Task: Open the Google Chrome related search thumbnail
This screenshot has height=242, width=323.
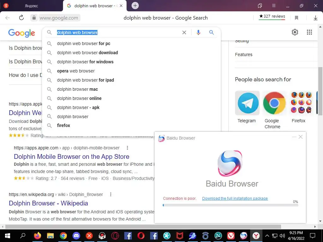Action: (x=274, y=103)
